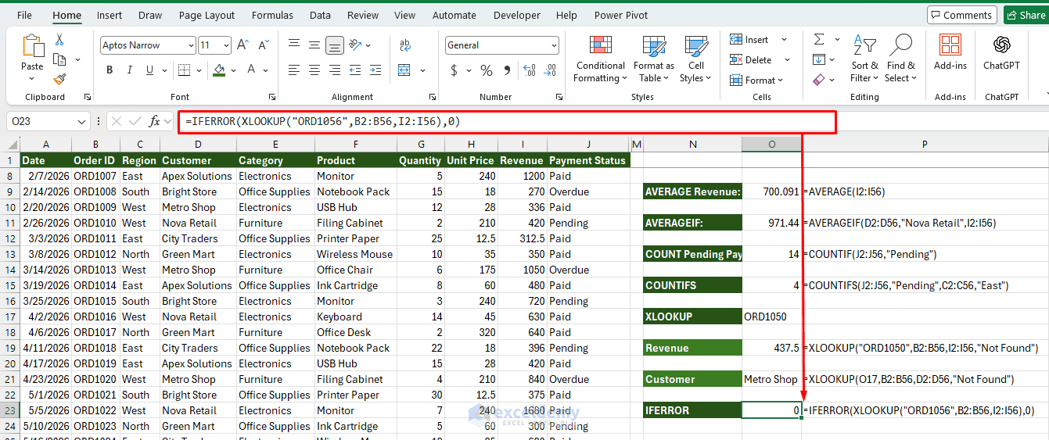Click the Clear eraser icon

pyautogui.click(x=819, y=79)
